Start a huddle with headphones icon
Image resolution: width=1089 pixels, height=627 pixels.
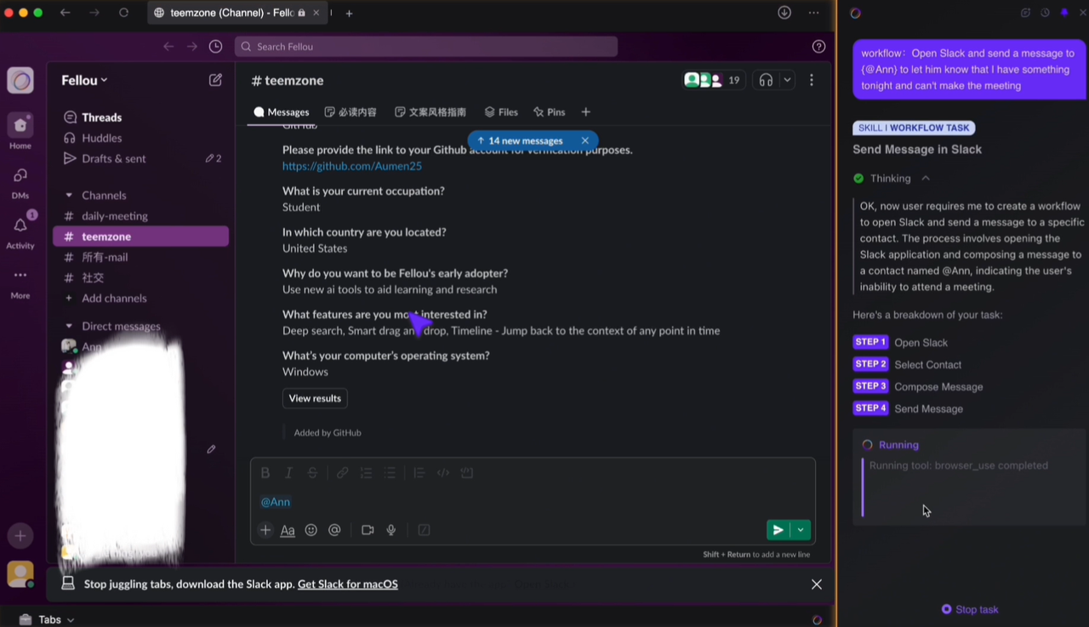click(x=766, y=80)
